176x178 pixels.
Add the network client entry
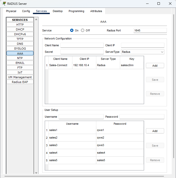point(155,65)
